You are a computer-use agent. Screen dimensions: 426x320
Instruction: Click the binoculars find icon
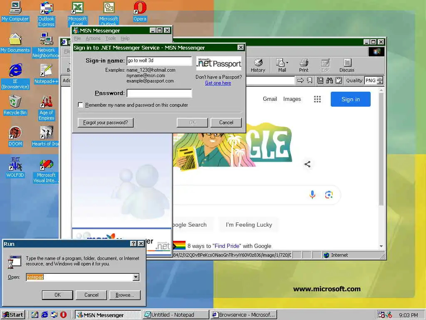(329, 80)
